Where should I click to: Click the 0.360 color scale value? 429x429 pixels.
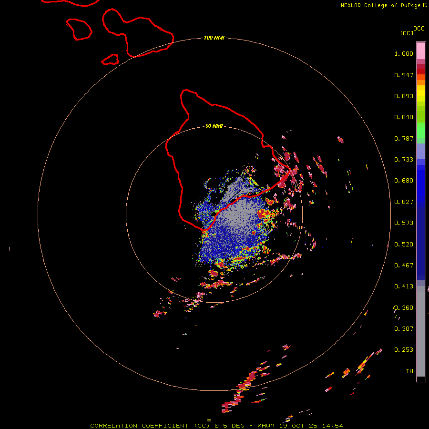(404, 308)
